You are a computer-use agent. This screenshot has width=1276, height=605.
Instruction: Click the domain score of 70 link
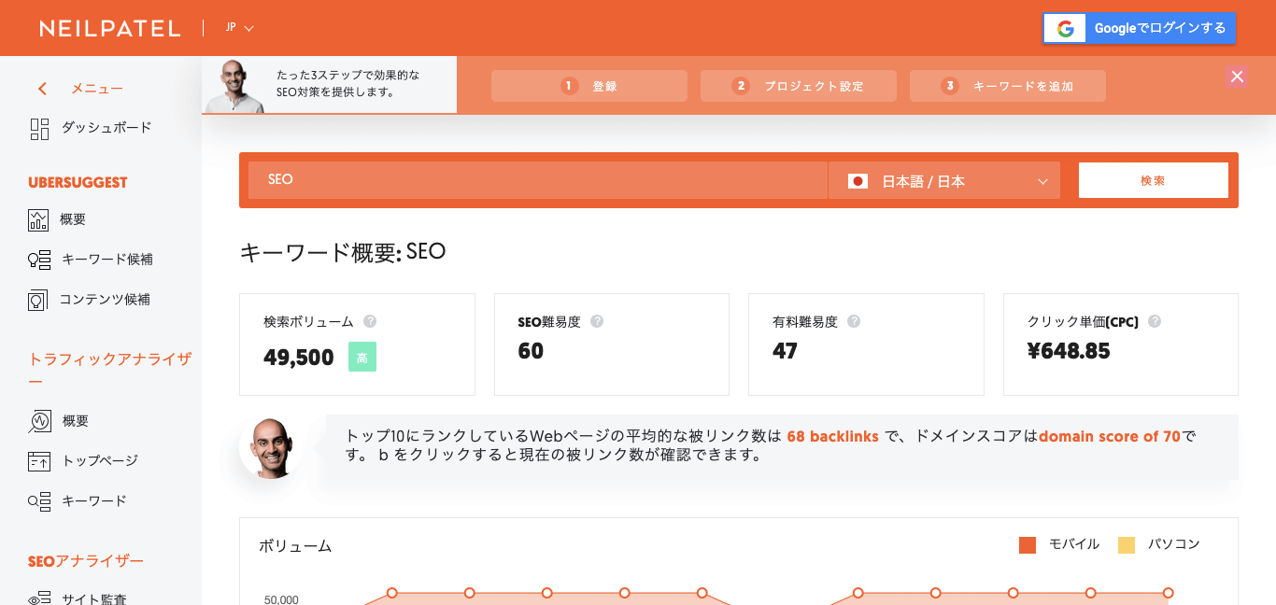(1110, 436)
